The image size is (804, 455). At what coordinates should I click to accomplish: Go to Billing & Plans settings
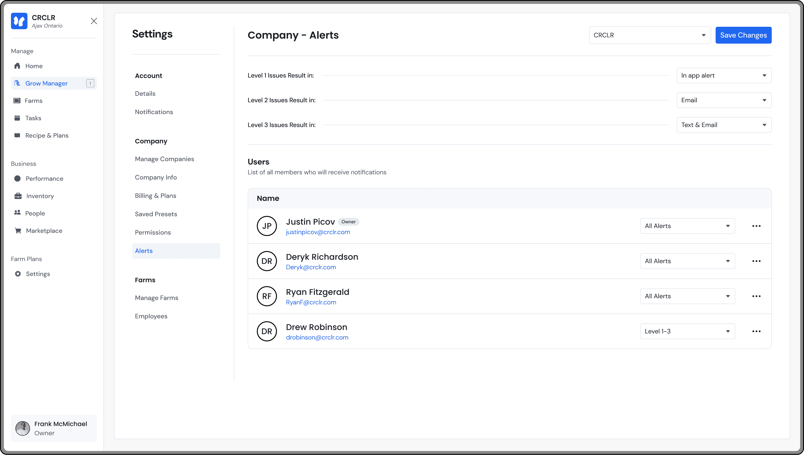click(x=155, y=196)
